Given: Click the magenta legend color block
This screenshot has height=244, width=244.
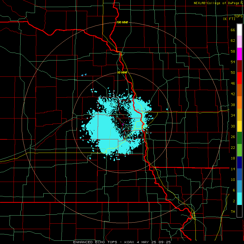Looking at the screenshot, I should click(x=239, y=54).
